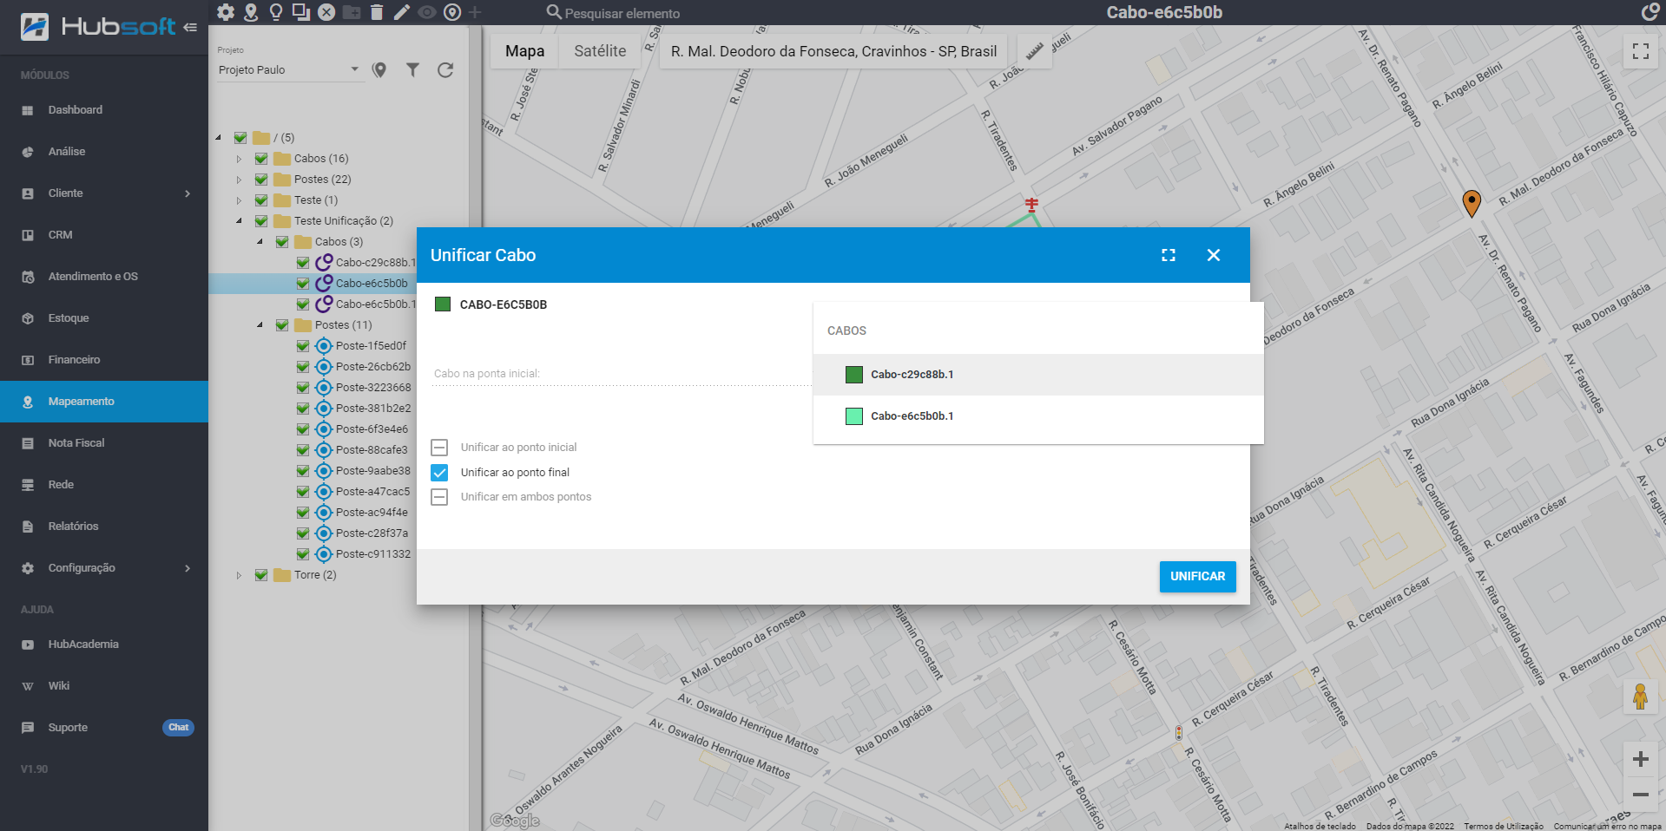This screenshot has width=1666, height=831.
Task: Click the UNIFICAR button
Action: point(1197,577)
